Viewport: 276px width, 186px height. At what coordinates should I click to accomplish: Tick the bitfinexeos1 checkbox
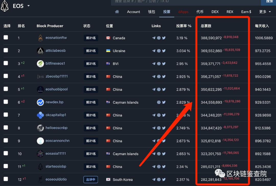point(6,63)
